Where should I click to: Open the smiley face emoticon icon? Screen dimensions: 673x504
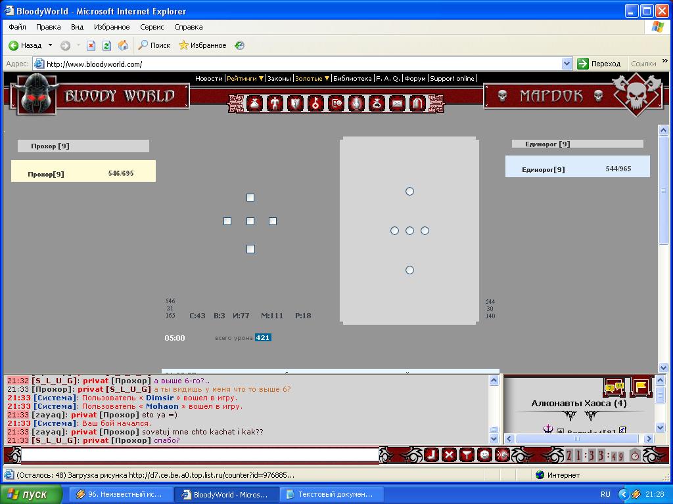[x=484, y=455]
